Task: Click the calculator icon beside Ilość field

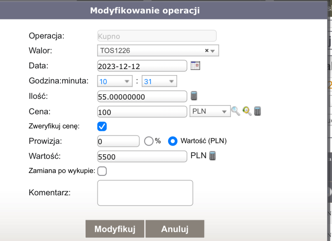Action: pyautogui.click(x=194, y=96)
